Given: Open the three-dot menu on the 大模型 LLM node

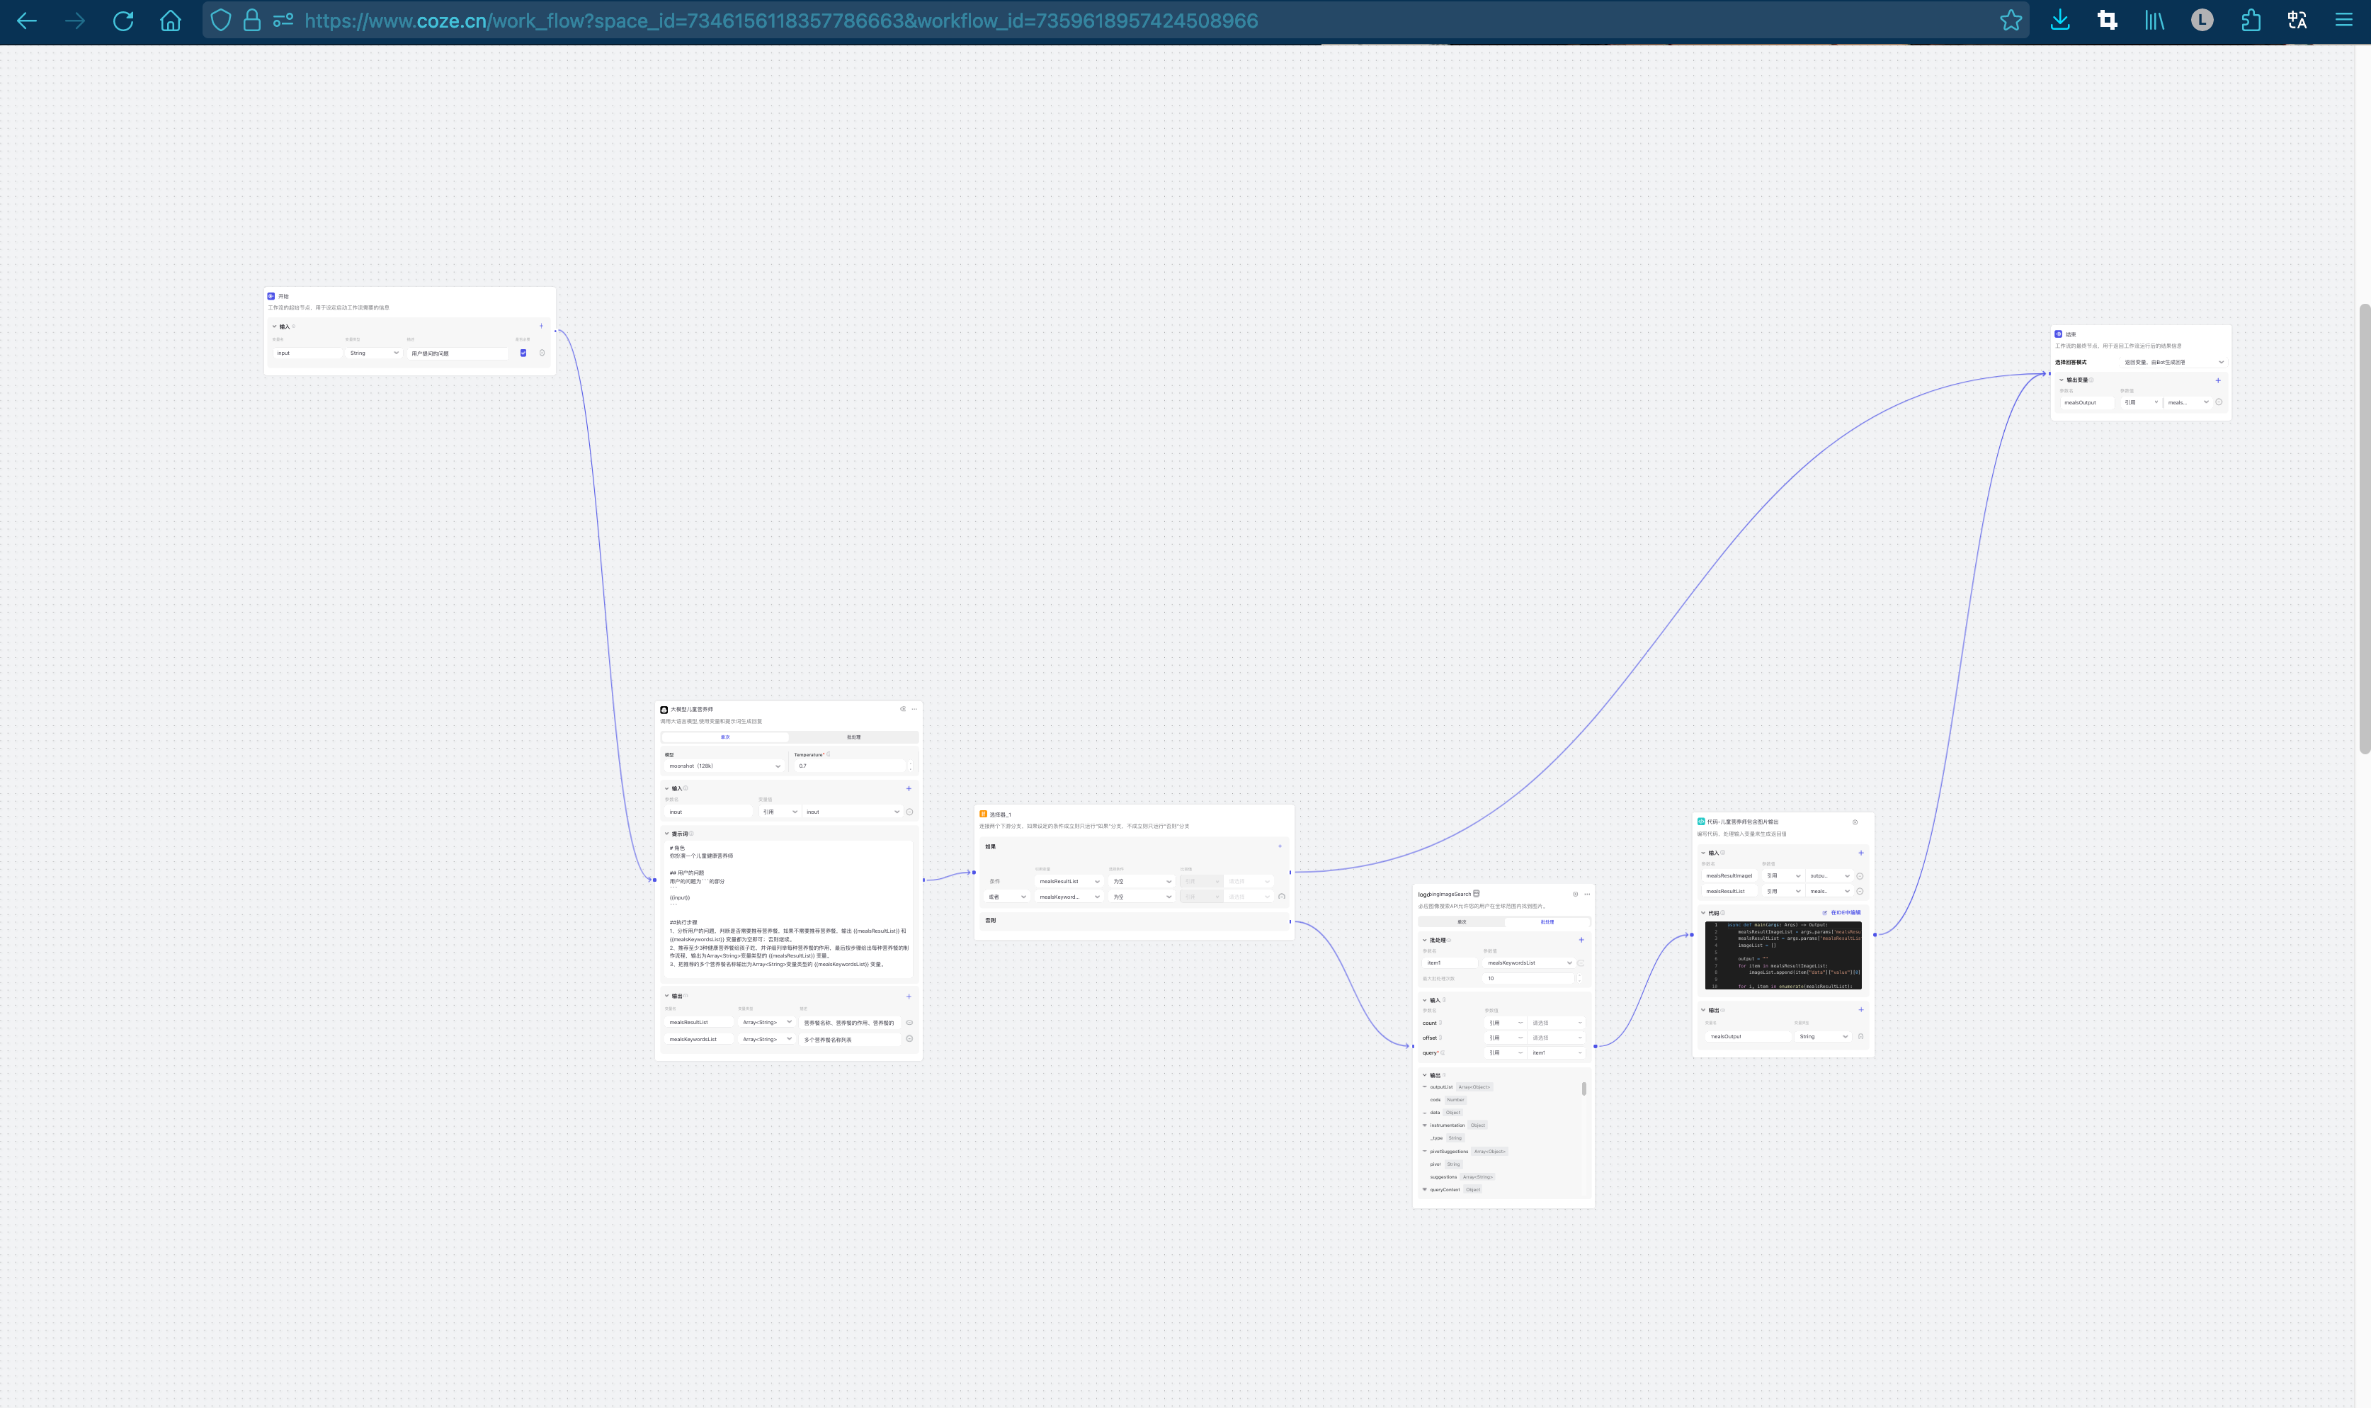Looking at the screenshot, I should pos(914,709).
